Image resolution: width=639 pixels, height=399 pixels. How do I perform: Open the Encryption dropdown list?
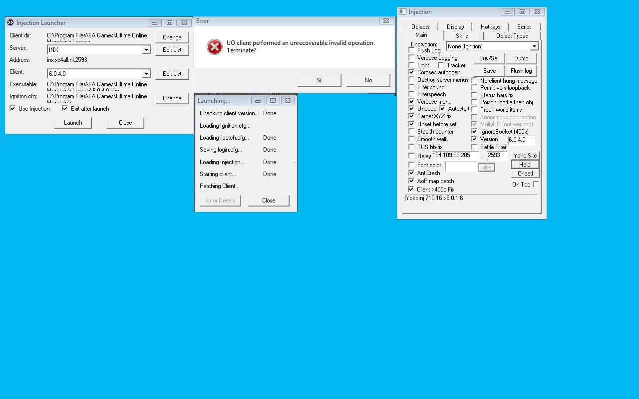534,46
